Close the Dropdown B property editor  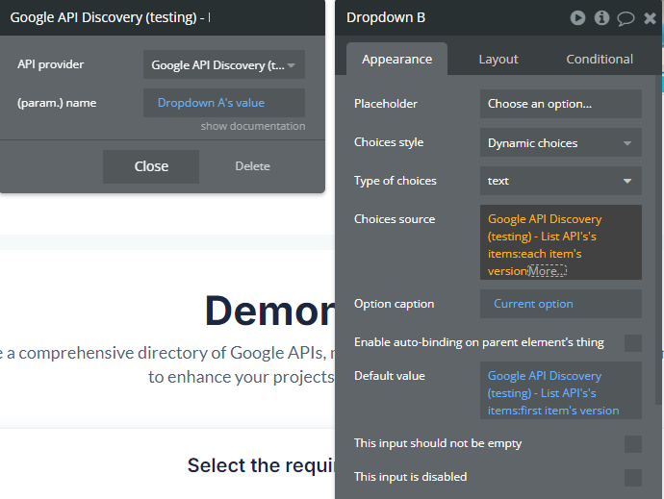pyautogui.click(x=650, y=17)
